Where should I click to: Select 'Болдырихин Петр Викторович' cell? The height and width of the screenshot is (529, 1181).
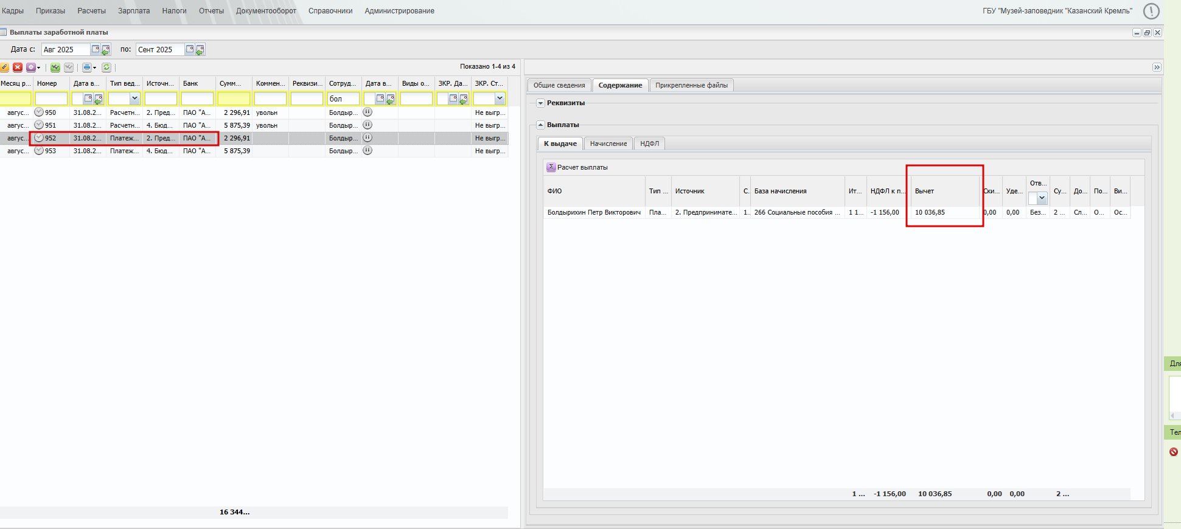coord(594,212)
